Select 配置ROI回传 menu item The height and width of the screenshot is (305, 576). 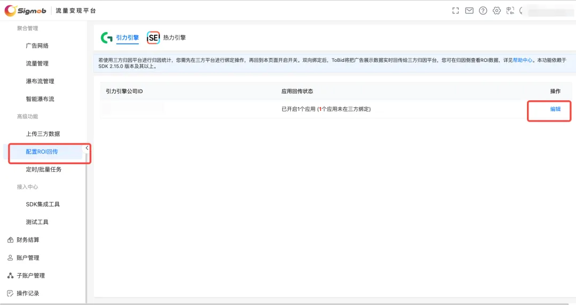pyautogui.click(x=42, y=152)
